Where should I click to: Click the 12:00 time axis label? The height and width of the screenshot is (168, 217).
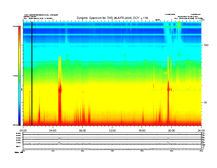[112, 131]
